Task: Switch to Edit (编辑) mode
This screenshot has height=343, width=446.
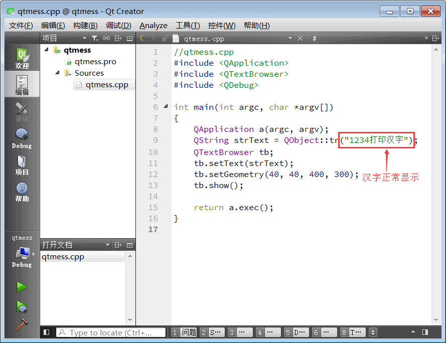Action: [22, 84]
